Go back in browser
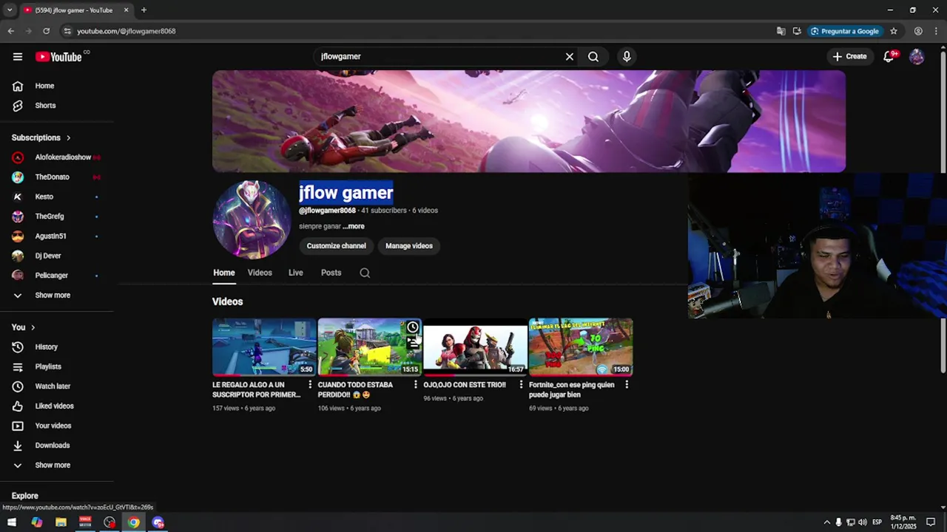 coord(10,31)
